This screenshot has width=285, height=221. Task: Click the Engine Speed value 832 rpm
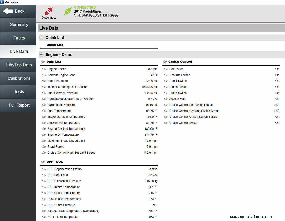pos(152,69)
